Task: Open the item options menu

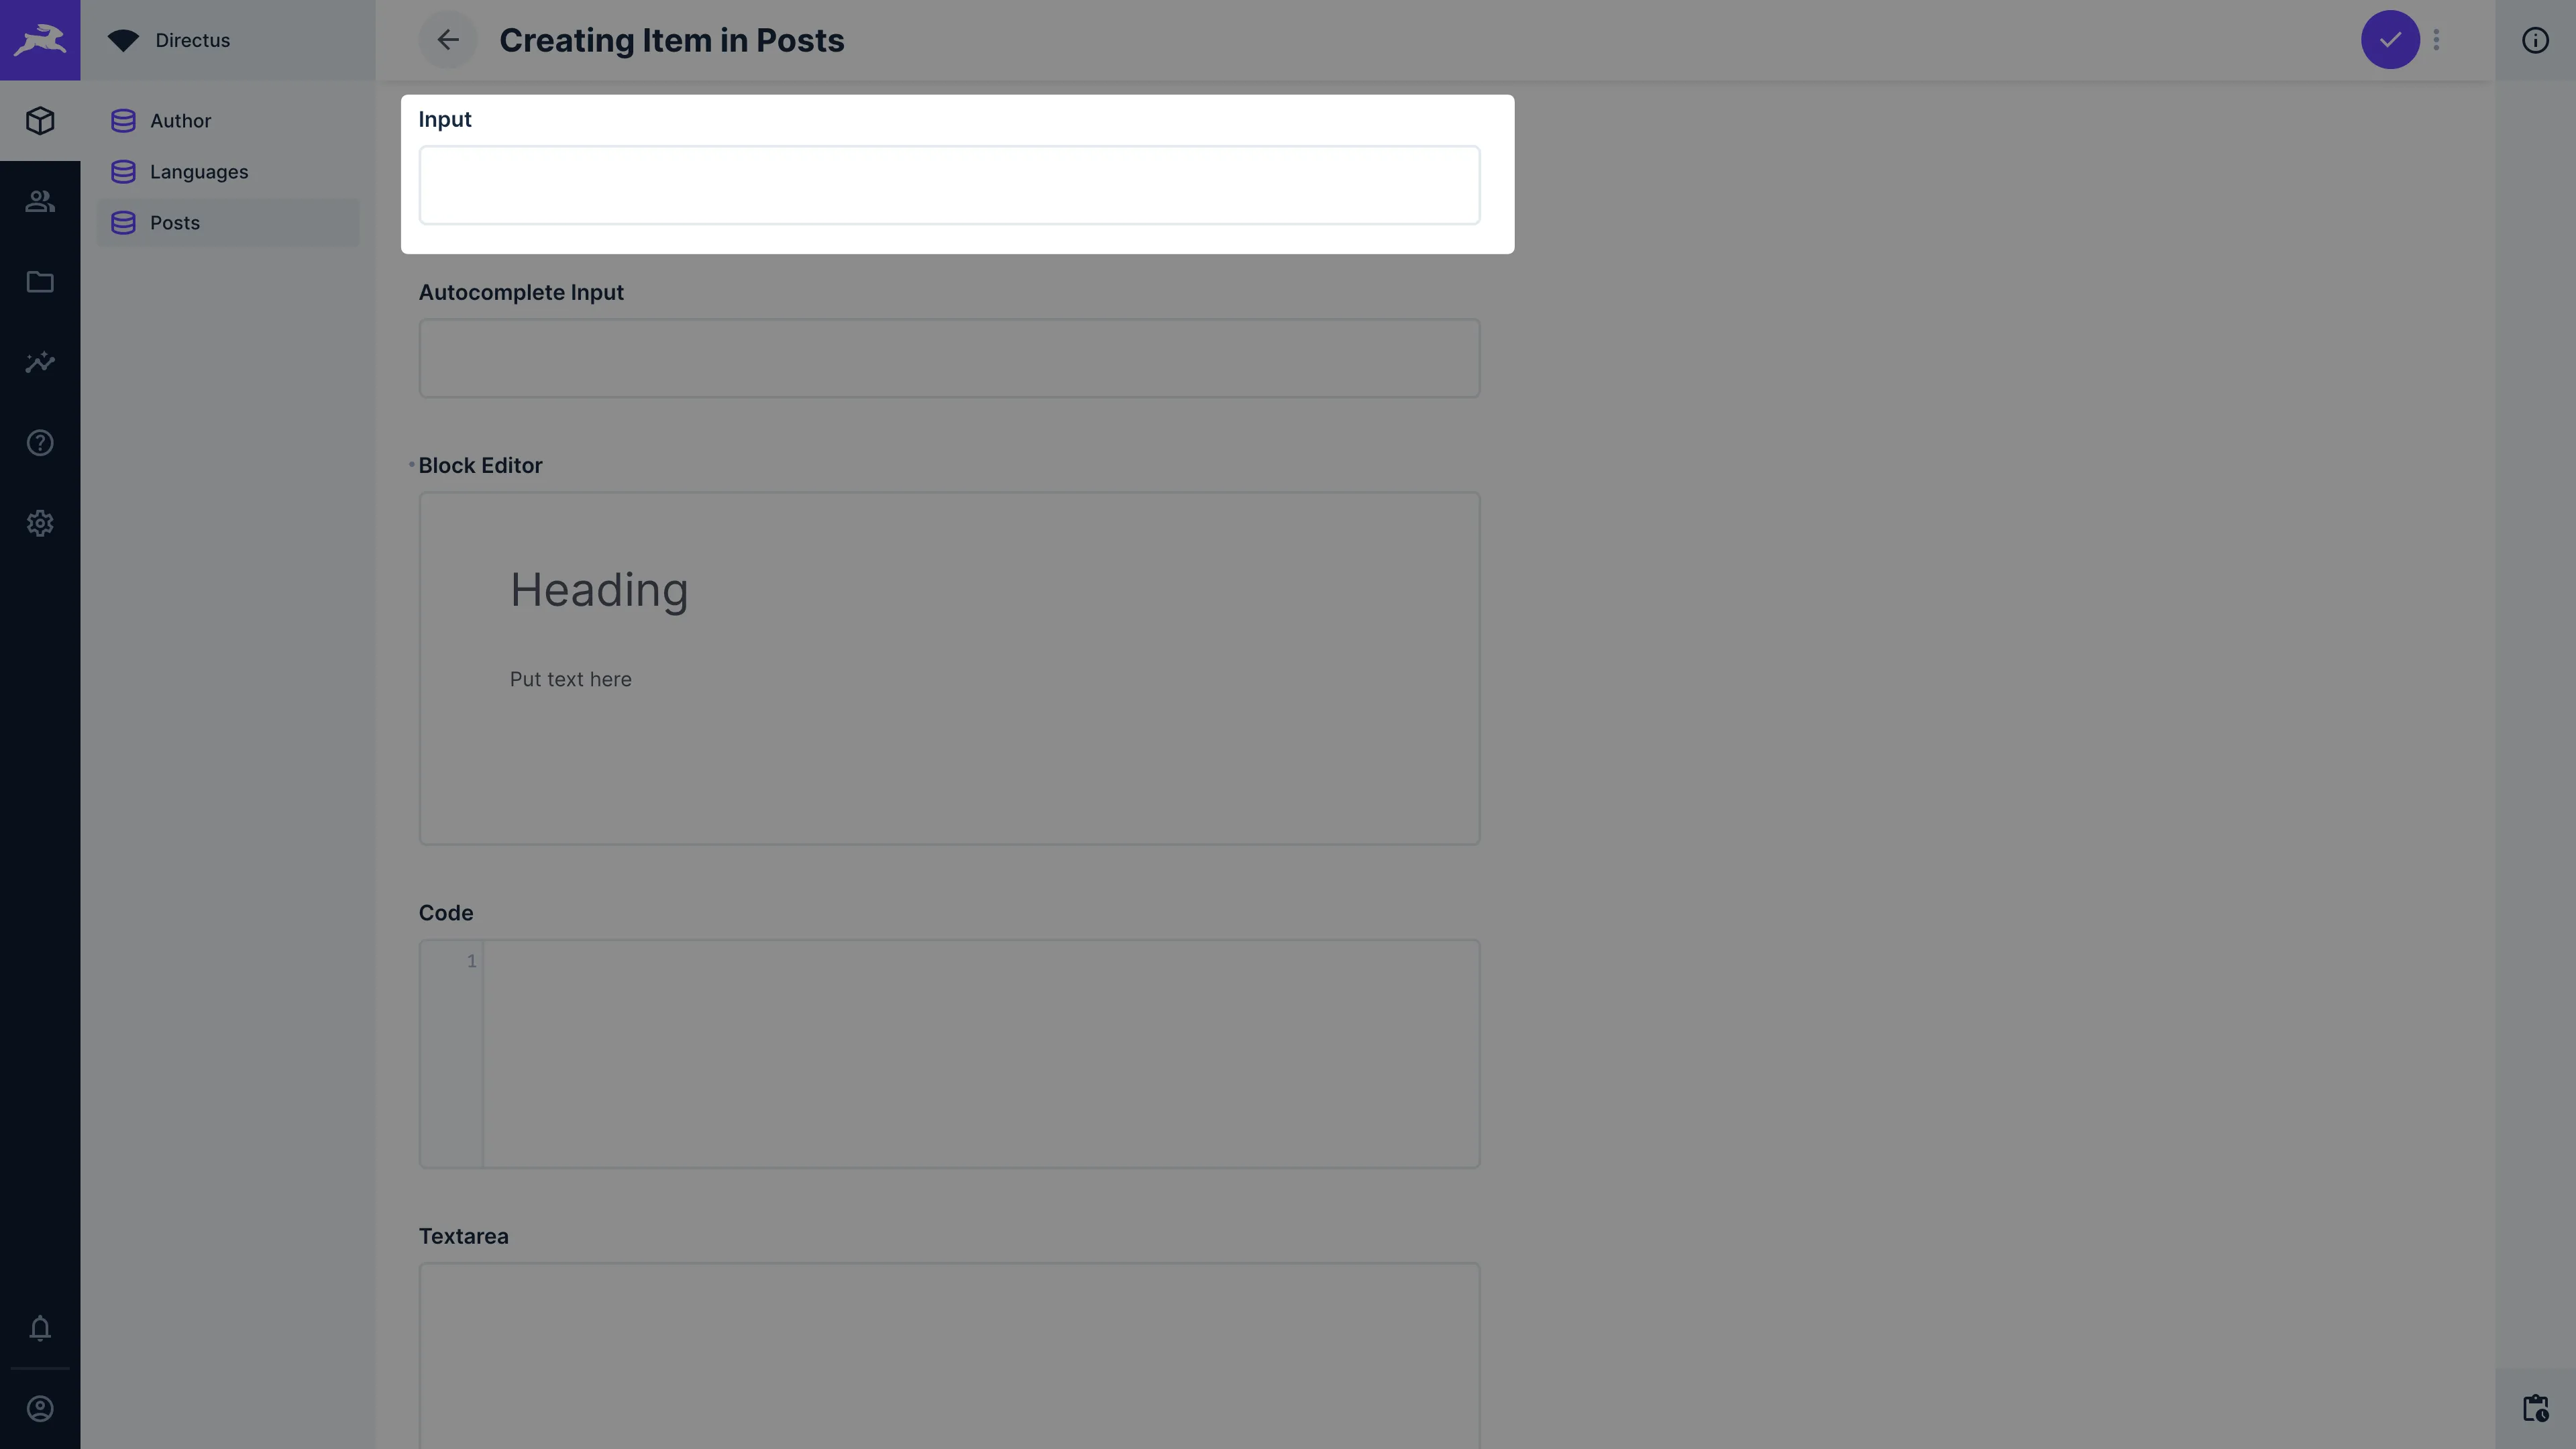Action: [2436, 40]
